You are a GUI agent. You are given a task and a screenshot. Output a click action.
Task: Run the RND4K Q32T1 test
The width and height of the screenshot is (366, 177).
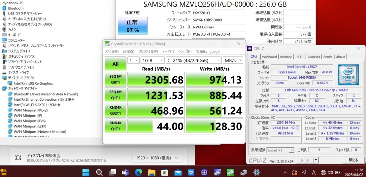(x=116, y=110)
